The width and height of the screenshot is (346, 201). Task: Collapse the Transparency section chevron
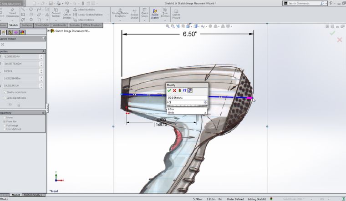(43, 113)
